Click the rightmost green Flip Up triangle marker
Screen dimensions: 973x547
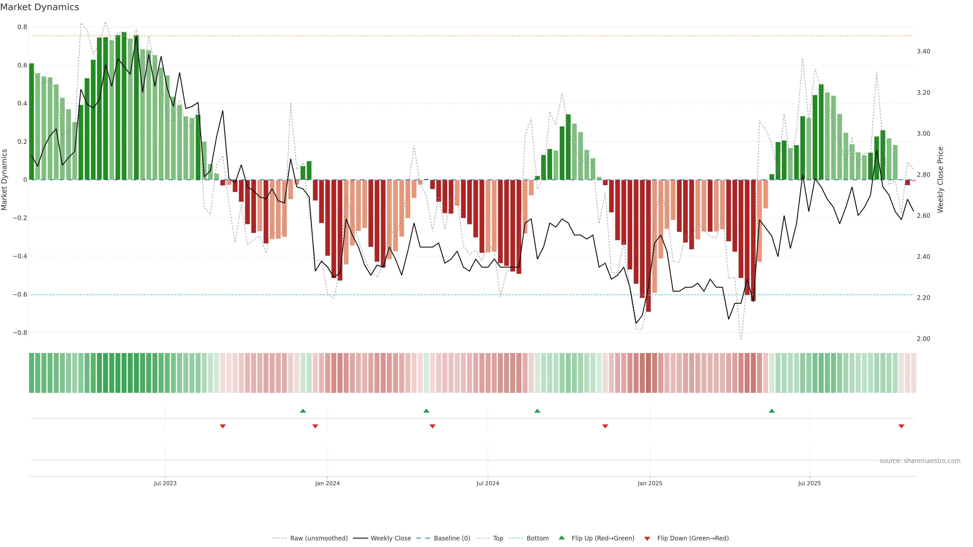(x=772, y=411)
